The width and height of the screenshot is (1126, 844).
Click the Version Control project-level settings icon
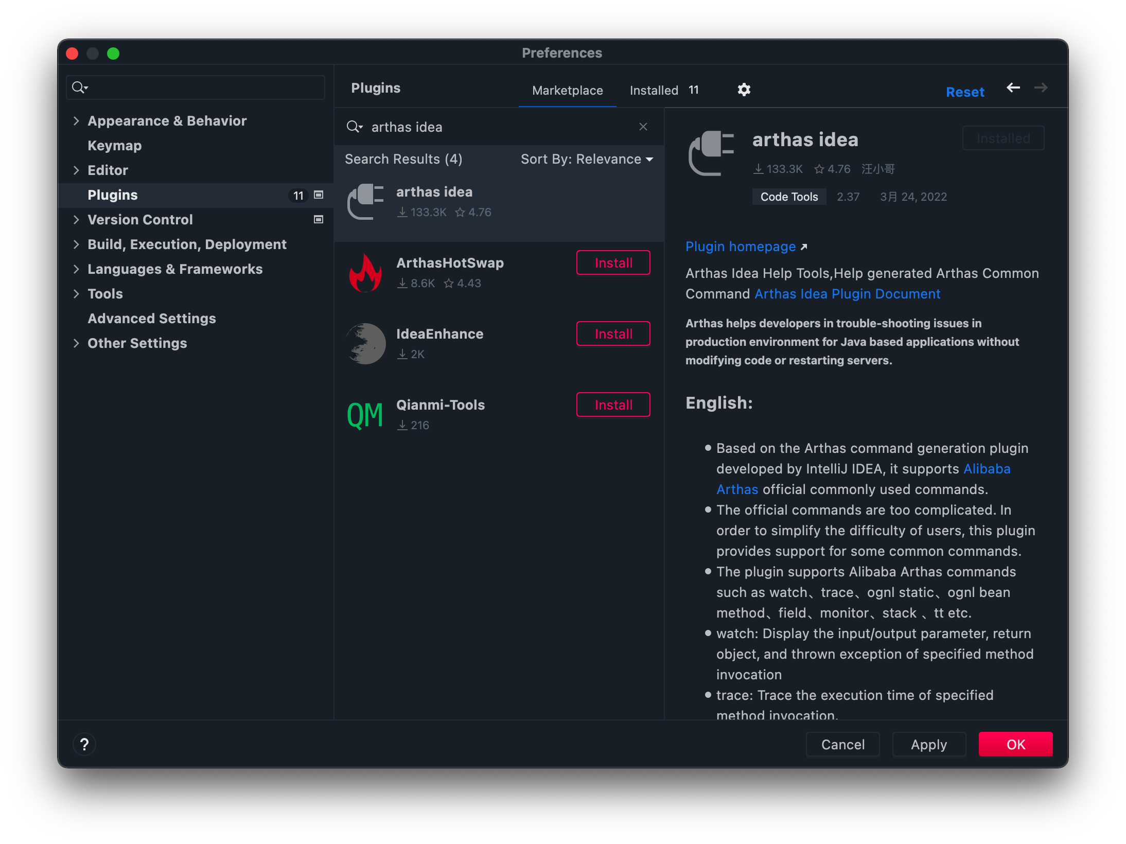pyautogui.click(x=319, y=220)
